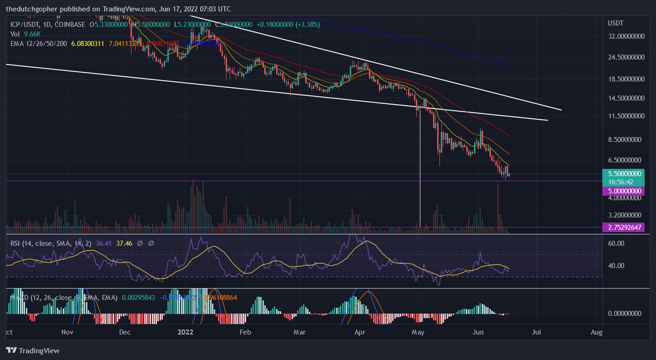
Task: Click the RSI moving average value 37.46
Action: (124, 243)
